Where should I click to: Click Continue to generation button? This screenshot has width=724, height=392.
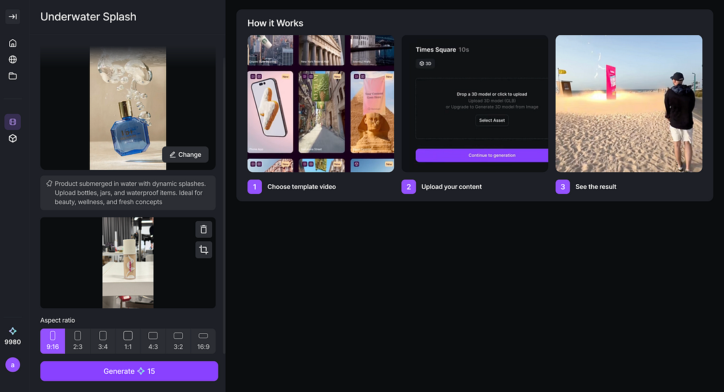(x=482, y=155)
